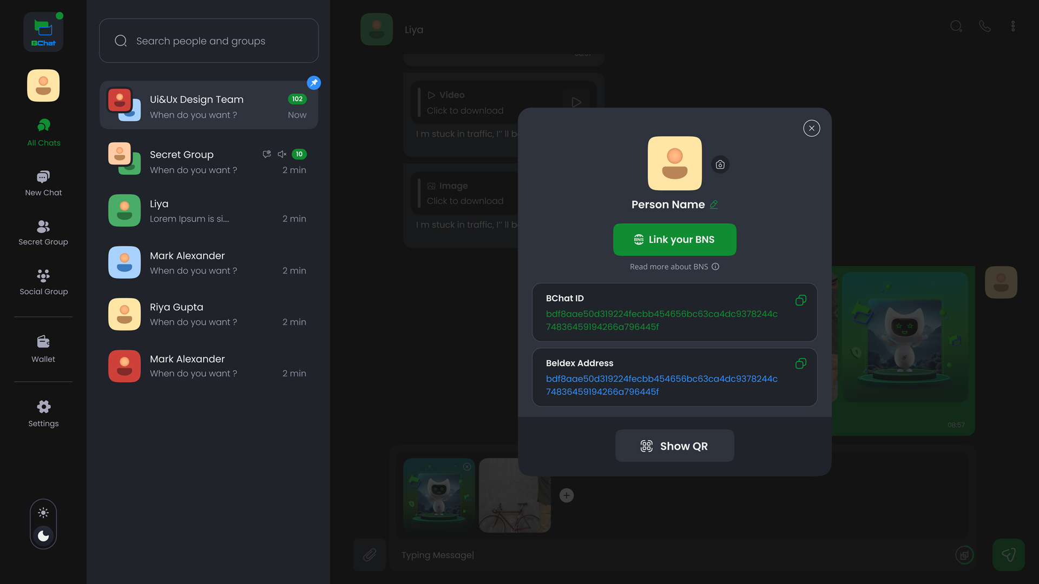Toggle mute icon on Secret Group chat

(282, 154)
